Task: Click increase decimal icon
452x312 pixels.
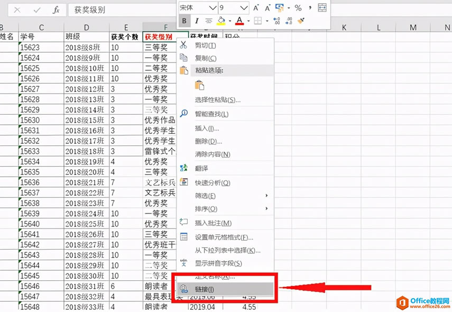Action: coord(276,21)
